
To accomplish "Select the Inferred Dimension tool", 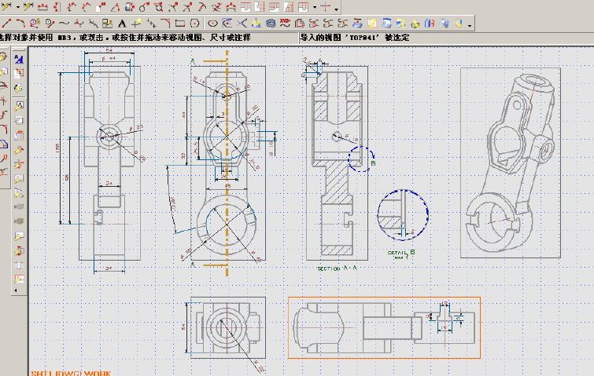I will pos(6,6).
